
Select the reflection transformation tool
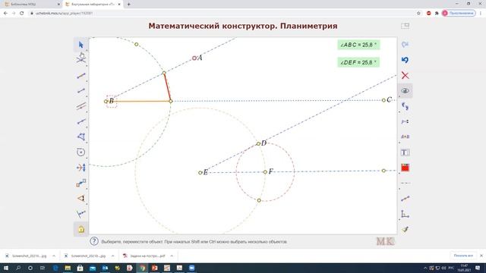click(81, 168)
